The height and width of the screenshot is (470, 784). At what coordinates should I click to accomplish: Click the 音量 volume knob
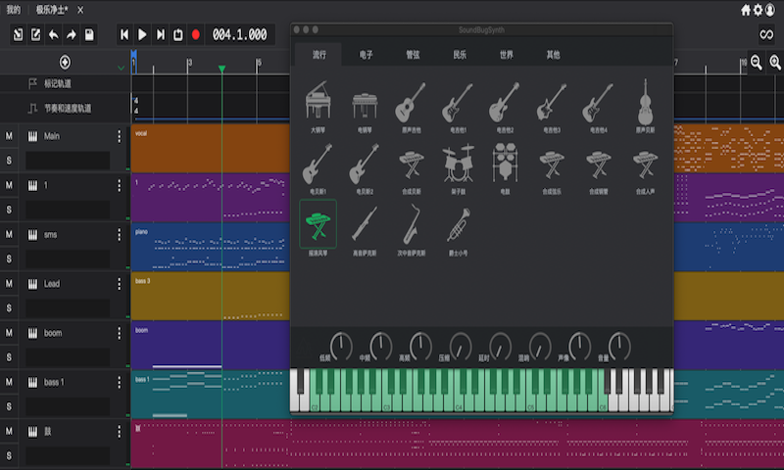click(x=619, y=345)
